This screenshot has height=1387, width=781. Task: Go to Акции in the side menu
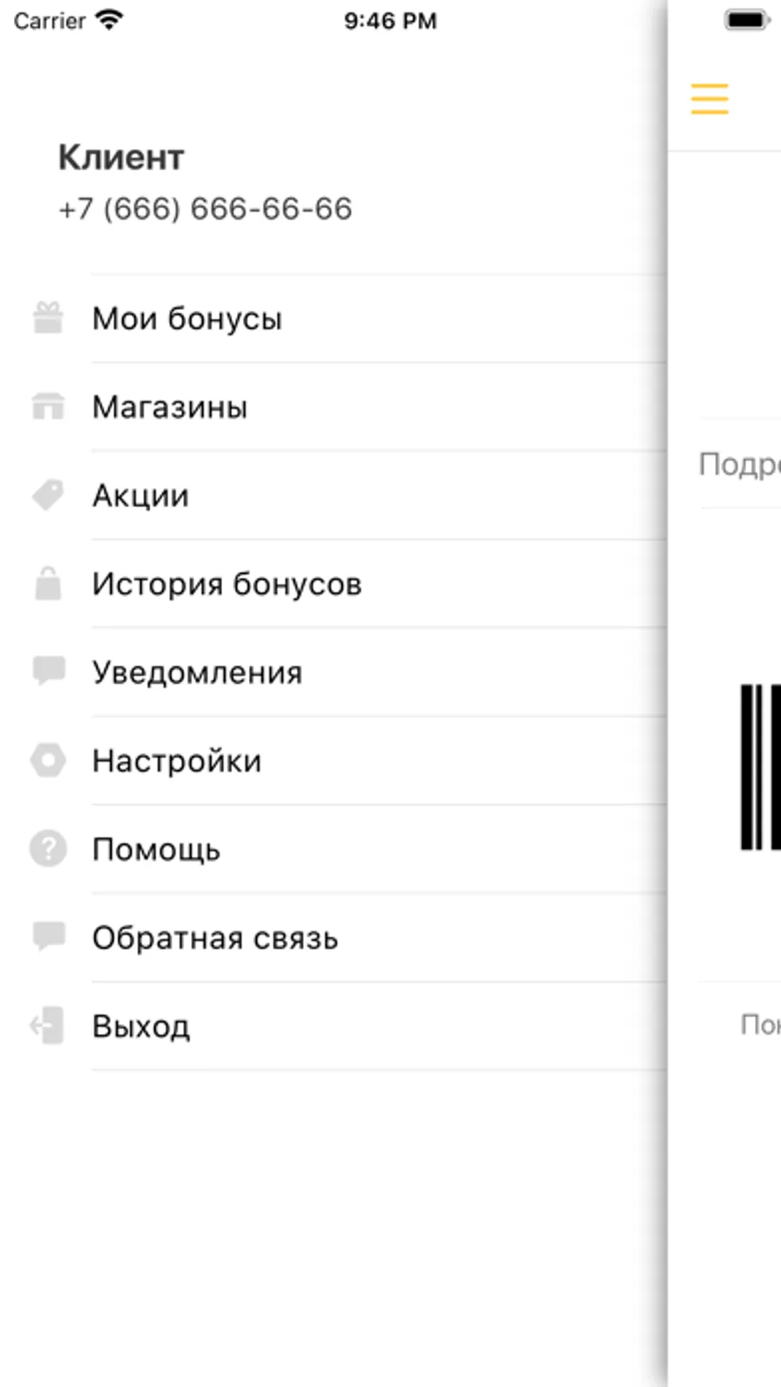(x=141, y=496)
